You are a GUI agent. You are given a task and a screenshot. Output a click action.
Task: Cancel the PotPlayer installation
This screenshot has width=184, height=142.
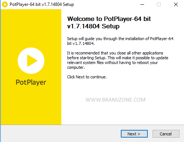tap(166, 134)
